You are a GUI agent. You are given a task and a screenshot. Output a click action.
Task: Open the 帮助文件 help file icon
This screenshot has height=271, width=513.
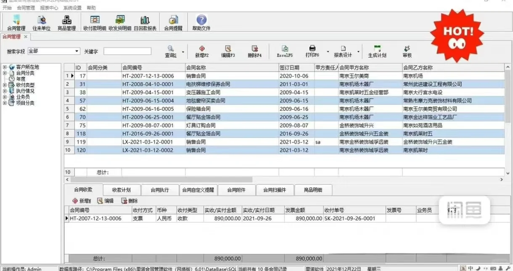(201, 22)
